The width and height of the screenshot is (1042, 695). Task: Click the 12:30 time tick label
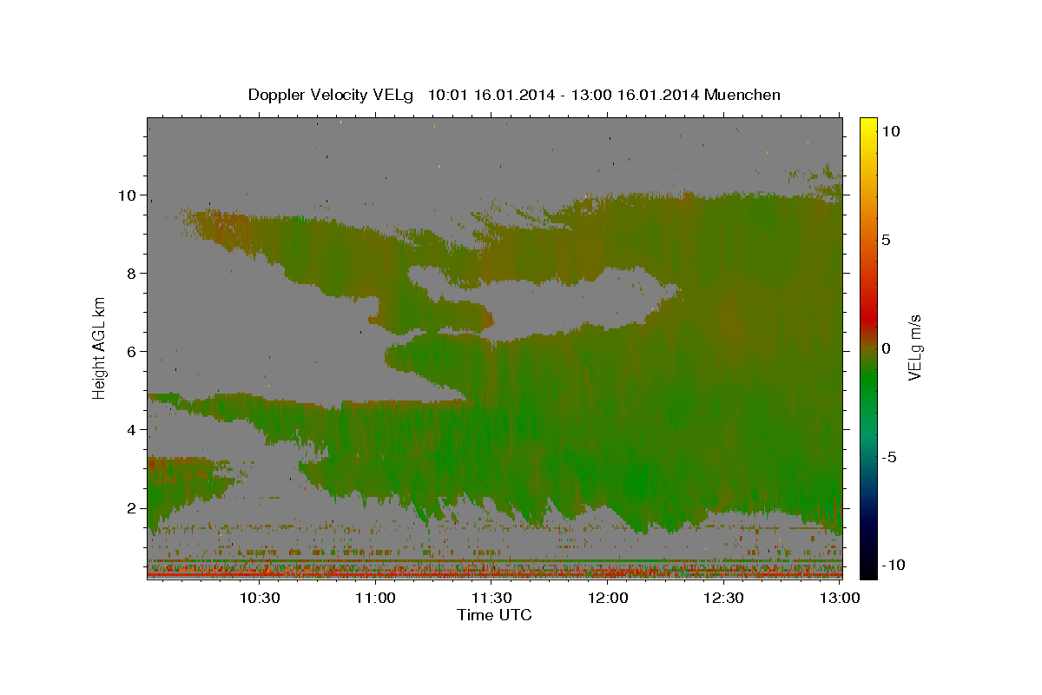[723, 599]
